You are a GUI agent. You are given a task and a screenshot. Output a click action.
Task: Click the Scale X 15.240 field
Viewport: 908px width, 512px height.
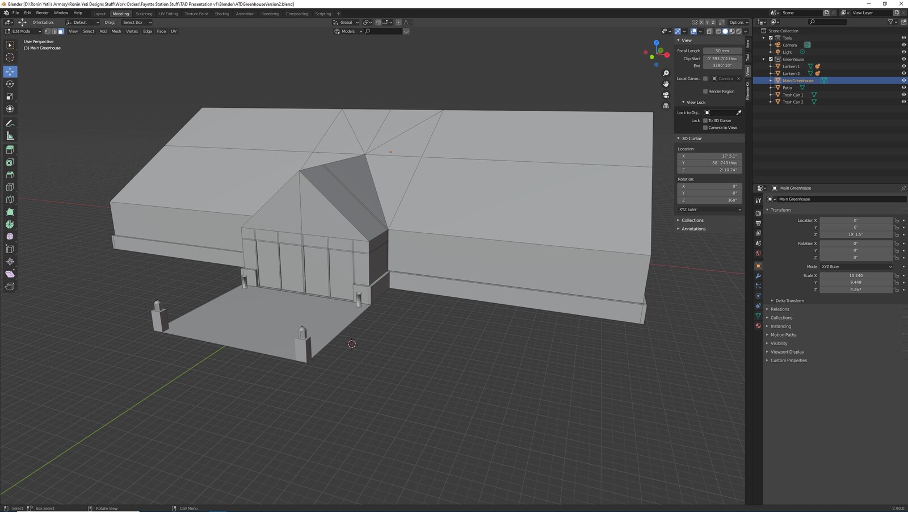point(856,275)
